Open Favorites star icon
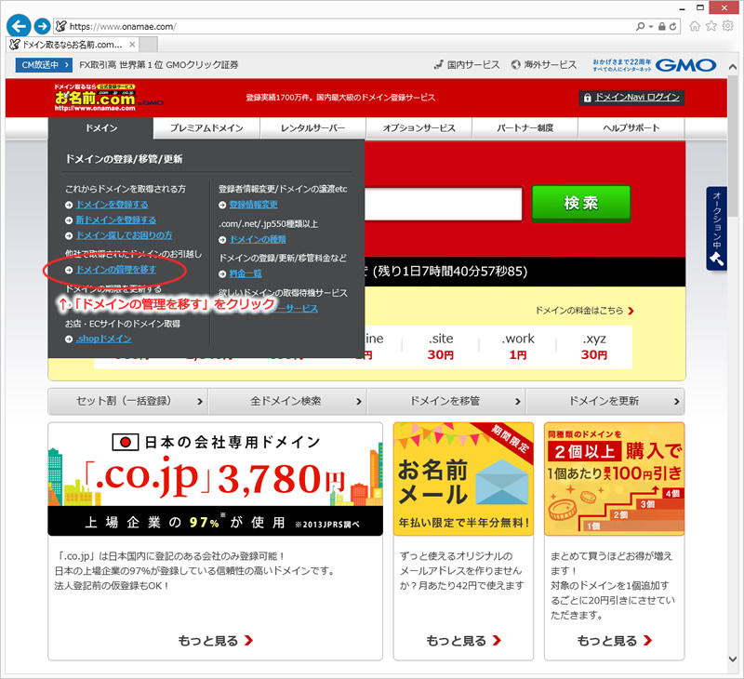Image resolution: width=744 pixels, height=679 pixels. 711,26
